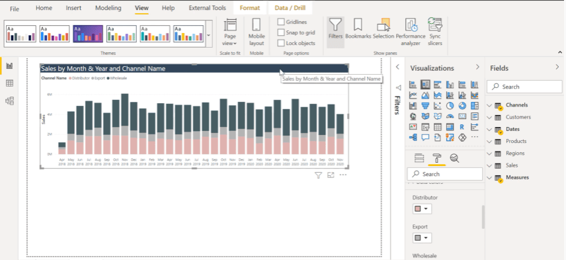Switch to Mobile layout
Image resolution: width=566 pixels, height=260 pixels.
click(257, 32)
